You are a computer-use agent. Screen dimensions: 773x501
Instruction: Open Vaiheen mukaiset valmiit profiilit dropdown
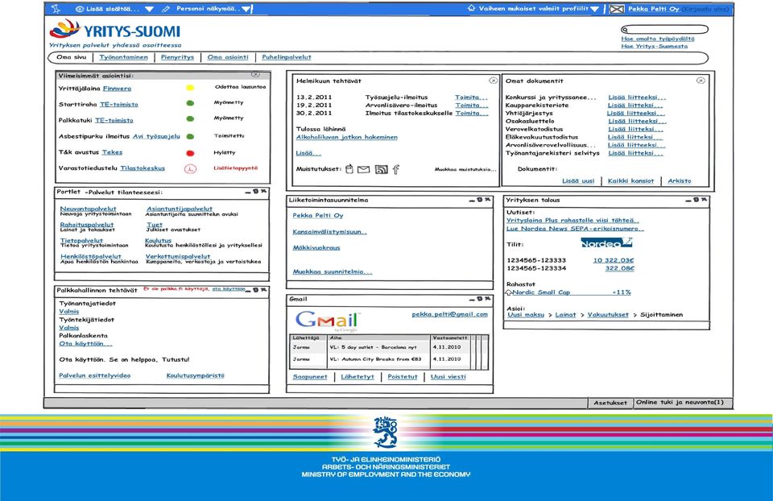click(595, 9)
